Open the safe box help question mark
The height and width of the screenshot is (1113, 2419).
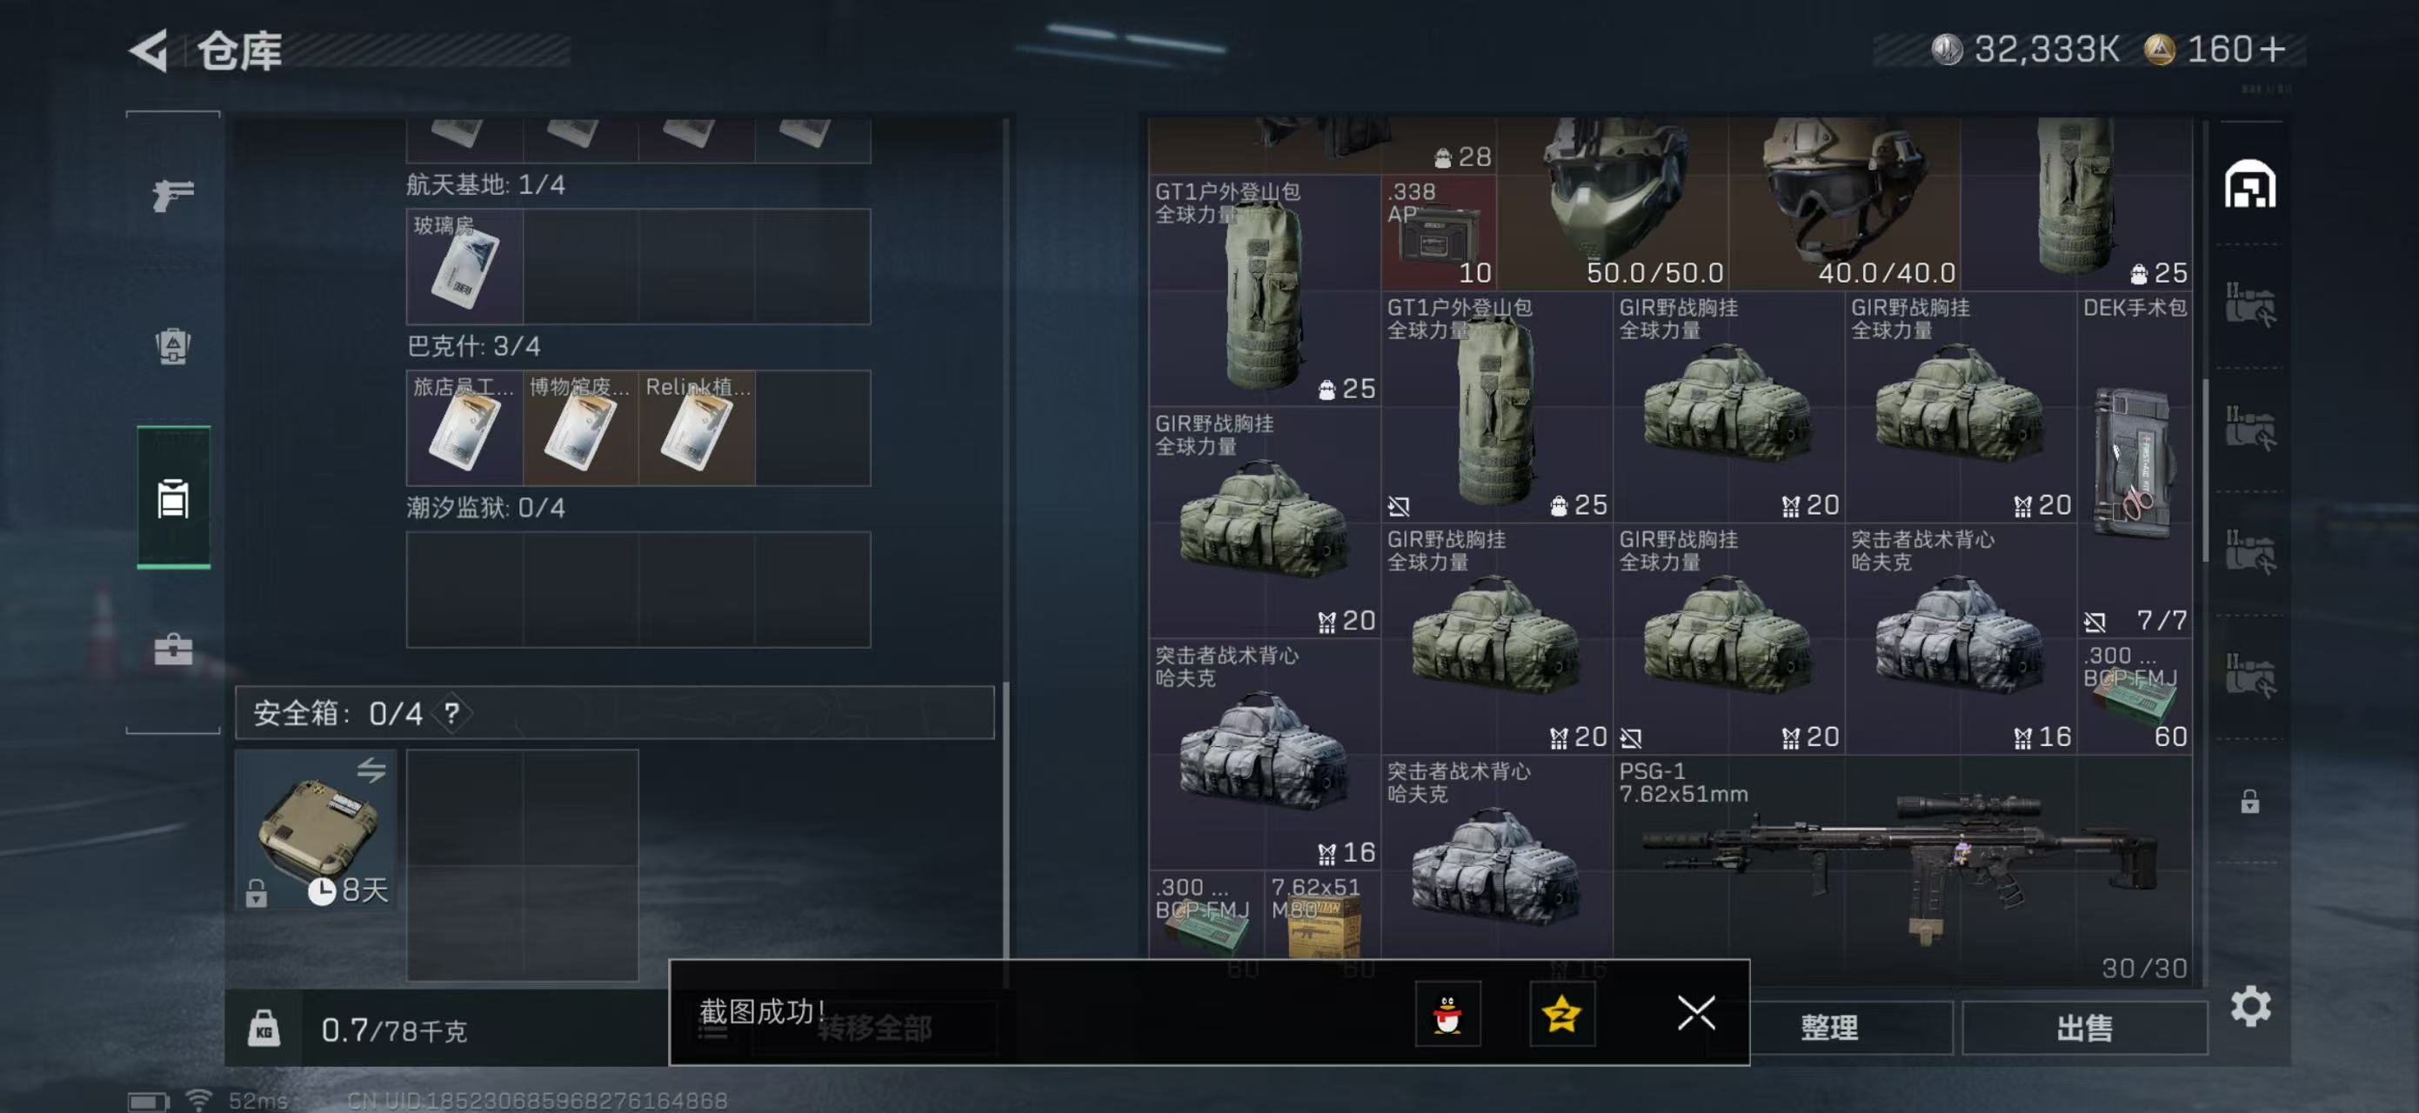click(452, 713)
